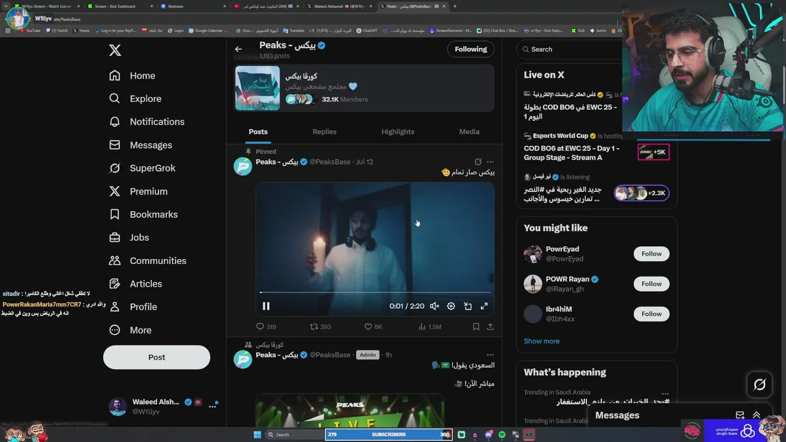This screenshot has height=442, width=786.
Task: Enter fullscreen on the video
Action: coord(484,306)
